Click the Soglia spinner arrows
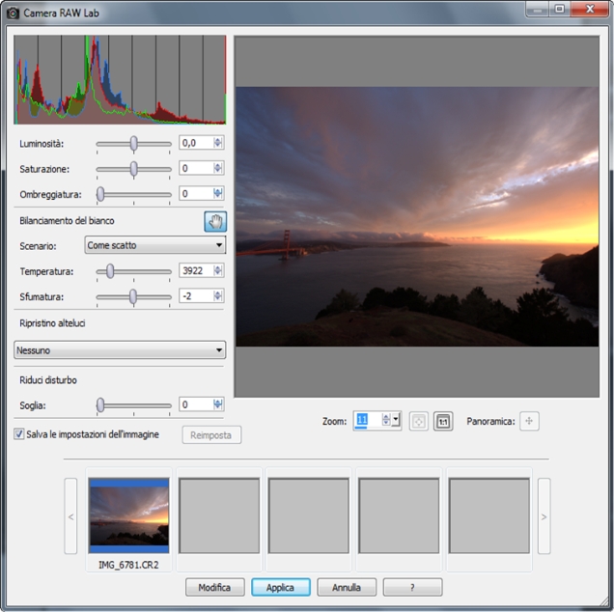Image resolution: width=614 pixels, height=612 pixels. click(x=218, y=404)
